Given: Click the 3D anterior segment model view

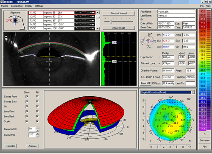Looking at the screenshot, I should (90, 119).
